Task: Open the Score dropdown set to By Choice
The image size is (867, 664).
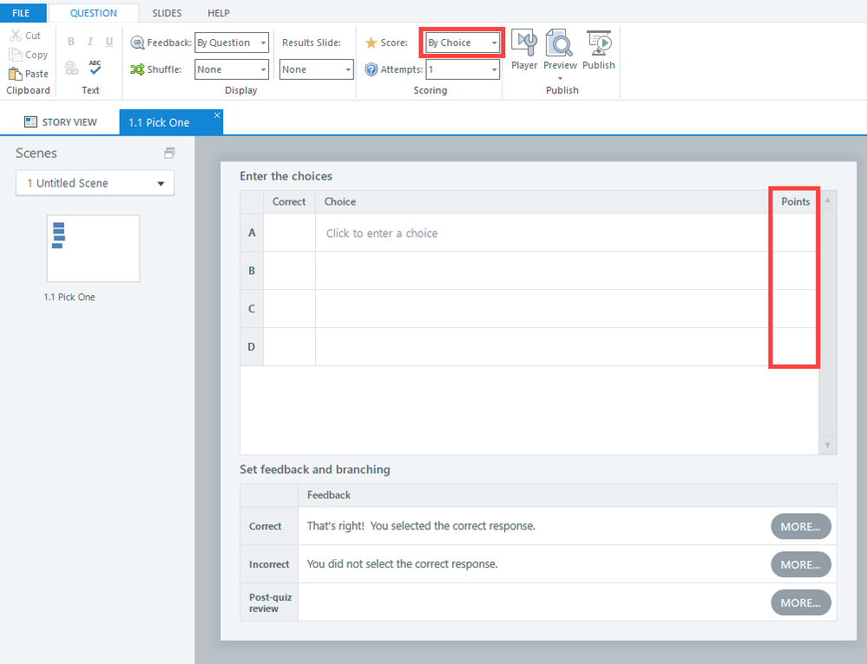Action: pos(462,43)
